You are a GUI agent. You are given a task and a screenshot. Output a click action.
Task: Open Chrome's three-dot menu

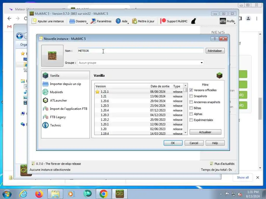tap(257, 18)
